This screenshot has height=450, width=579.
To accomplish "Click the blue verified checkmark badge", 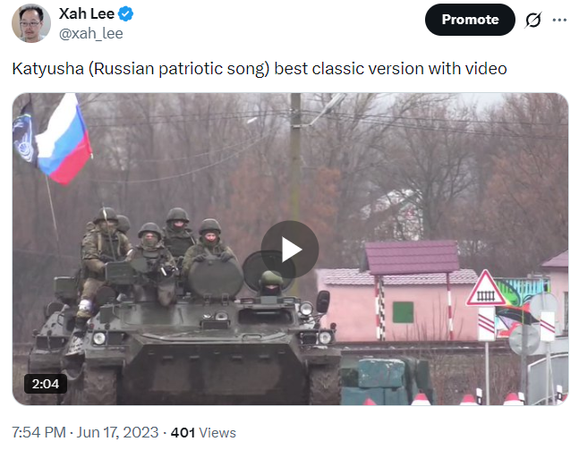I will (x=125, y=14).
